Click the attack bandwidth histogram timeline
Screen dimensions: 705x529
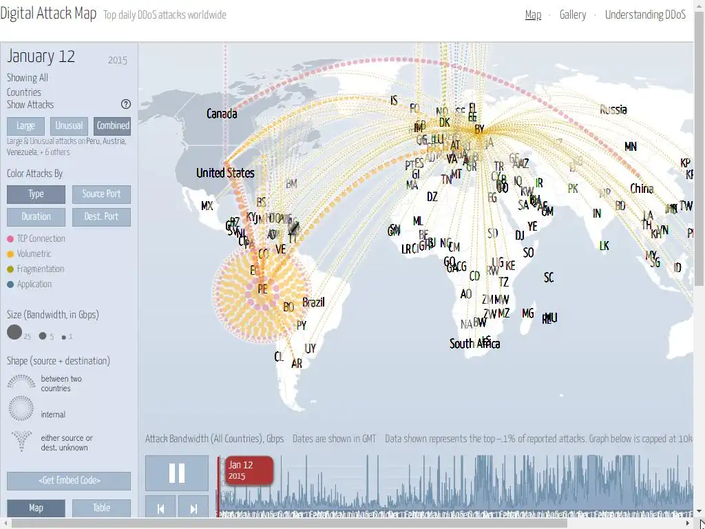pos(454,486)
